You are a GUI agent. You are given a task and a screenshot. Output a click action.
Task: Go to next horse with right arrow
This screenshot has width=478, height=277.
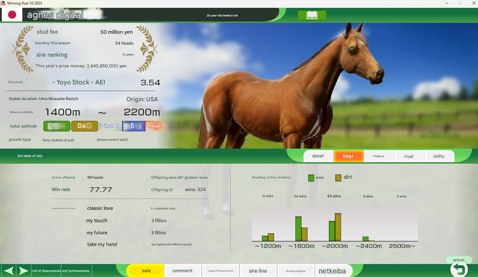coord(24,271)
